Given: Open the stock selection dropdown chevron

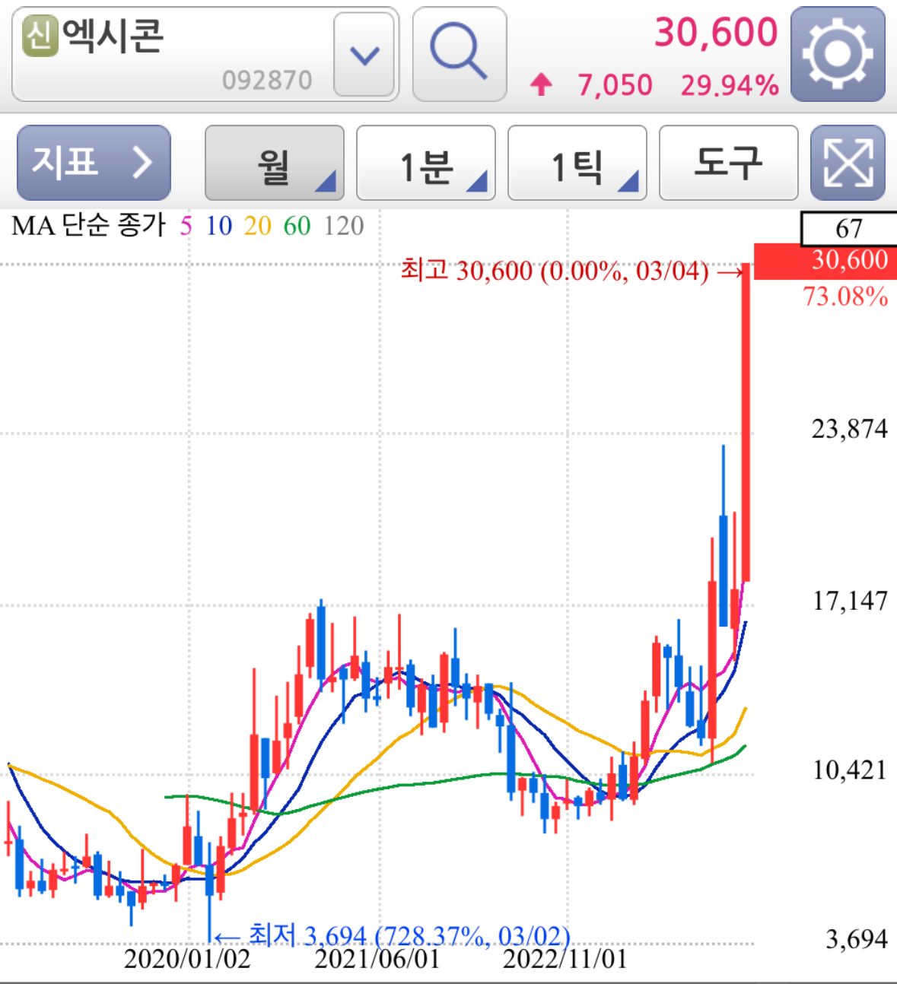Looking at the screenshot, I should click(x=364, y=55).
